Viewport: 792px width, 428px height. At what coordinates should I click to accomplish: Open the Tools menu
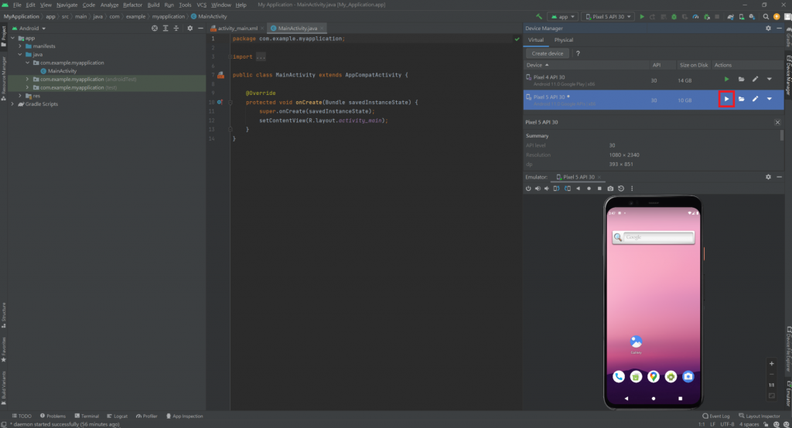pyautogui.click(x=185, y=5)
